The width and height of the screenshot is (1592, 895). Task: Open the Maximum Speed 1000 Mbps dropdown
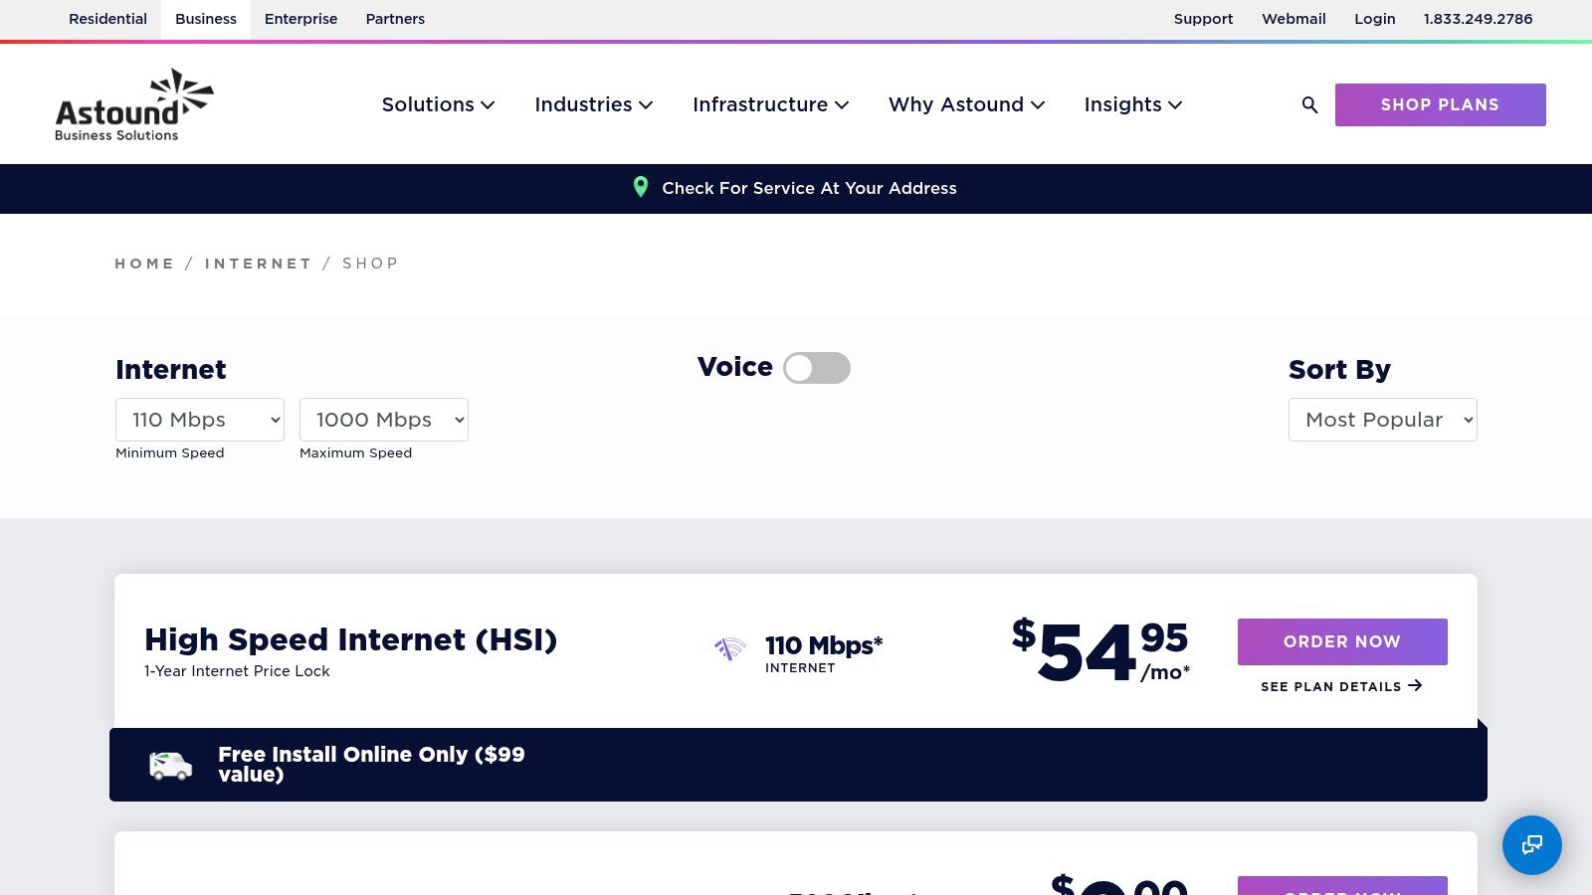384,420
